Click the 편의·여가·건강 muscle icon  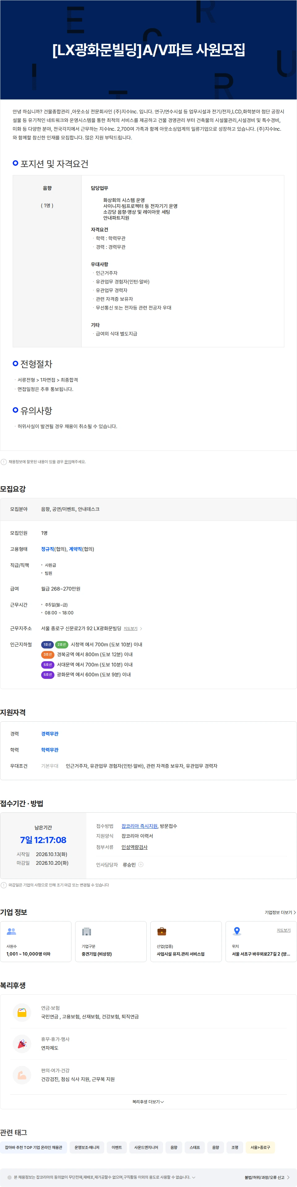click(22, 1075)
